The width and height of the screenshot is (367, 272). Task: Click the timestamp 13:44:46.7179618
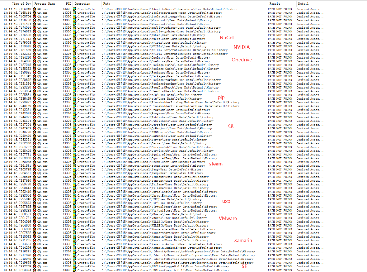17,46
